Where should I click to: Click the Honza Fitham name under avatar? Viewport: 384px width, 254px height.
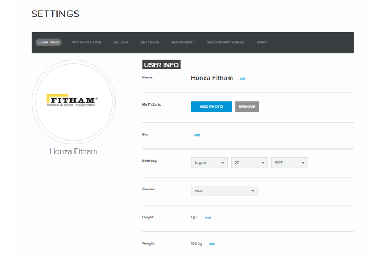click(x=73, y=151)
